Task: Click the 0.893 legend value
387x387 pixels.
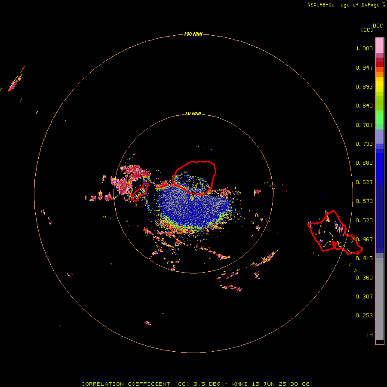Action: [x=364, y=86]
